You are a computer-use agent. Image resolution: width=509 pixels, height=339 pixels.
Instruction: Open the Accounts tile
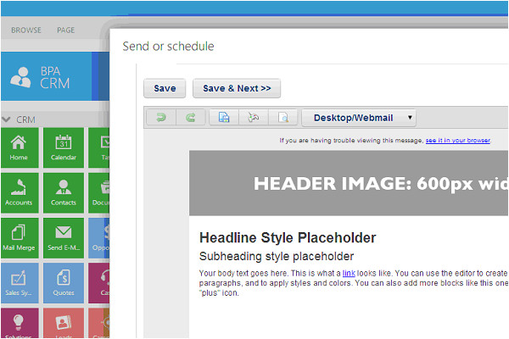19,193
